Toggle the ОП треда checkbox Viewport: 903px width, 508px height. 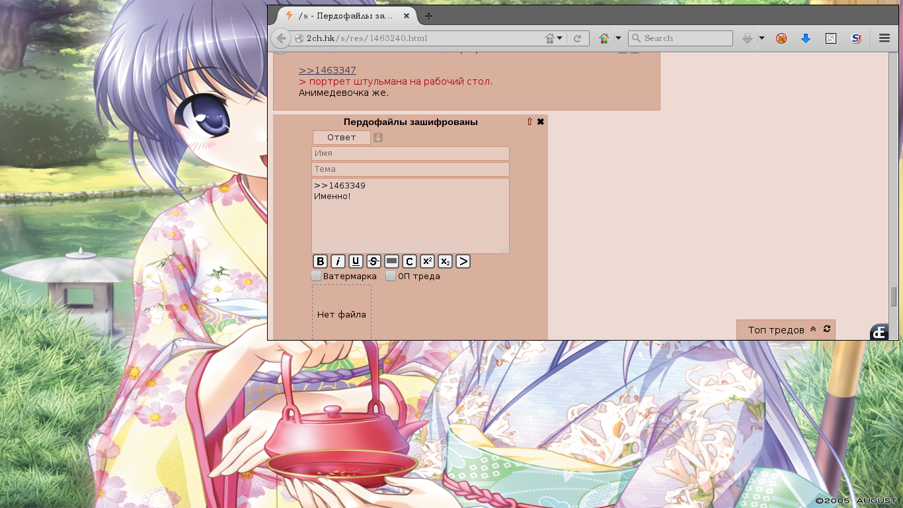391,276
